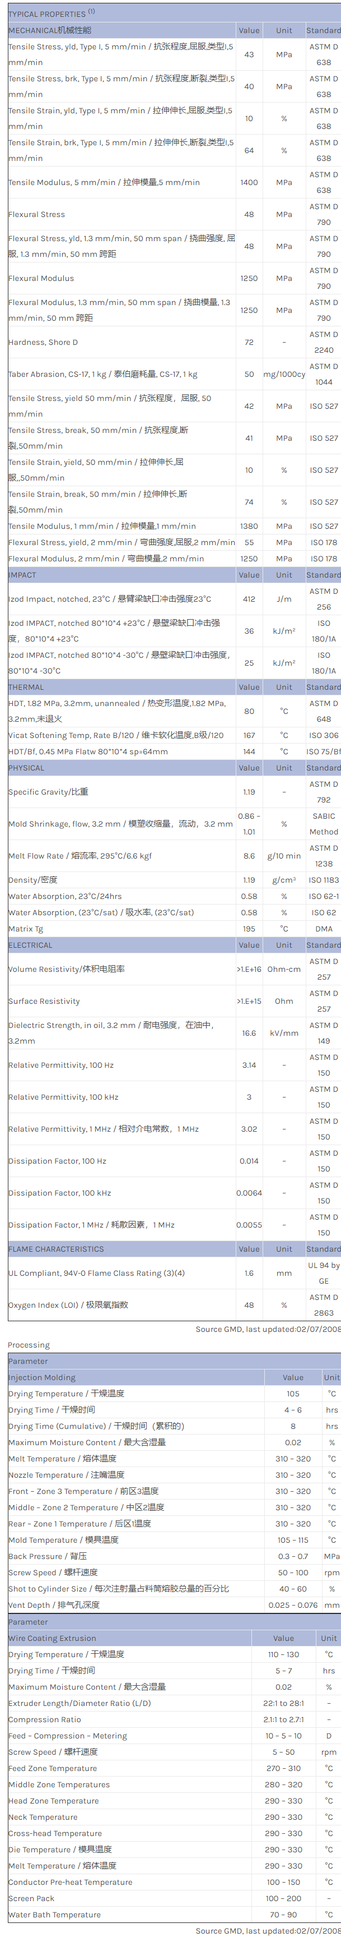Click the ELECTRICAL section header
Viewport: 341px width, 1937px height.
click(30, 944)
